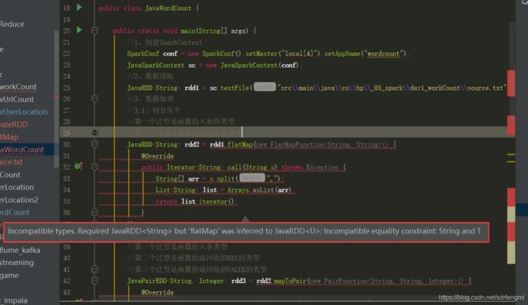
Task: Click JavaPairRDD type on line 42
Action: [147, 281]
